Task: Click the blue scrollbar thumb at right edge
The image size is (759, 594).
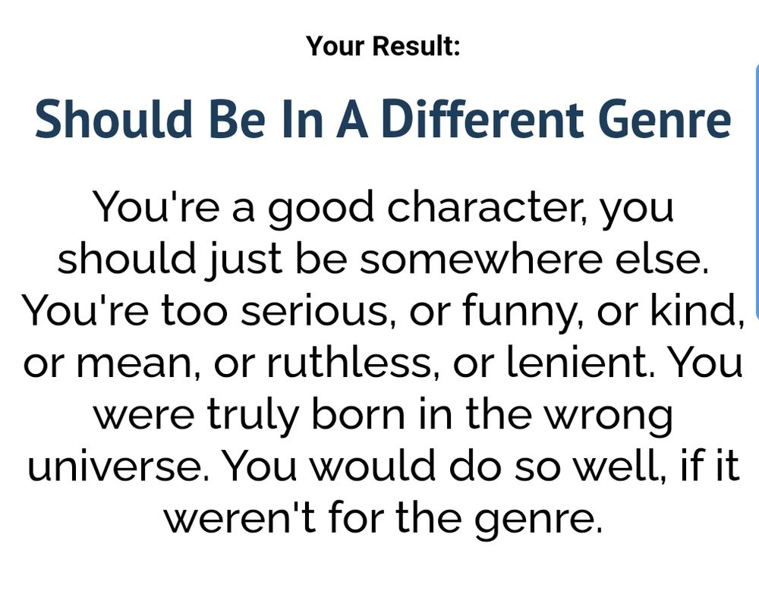Action: 757,192
